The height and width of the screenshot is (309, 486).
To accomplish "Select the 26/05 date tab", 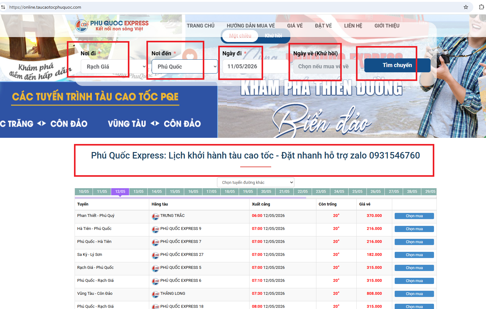I will [x=376, y=192].
